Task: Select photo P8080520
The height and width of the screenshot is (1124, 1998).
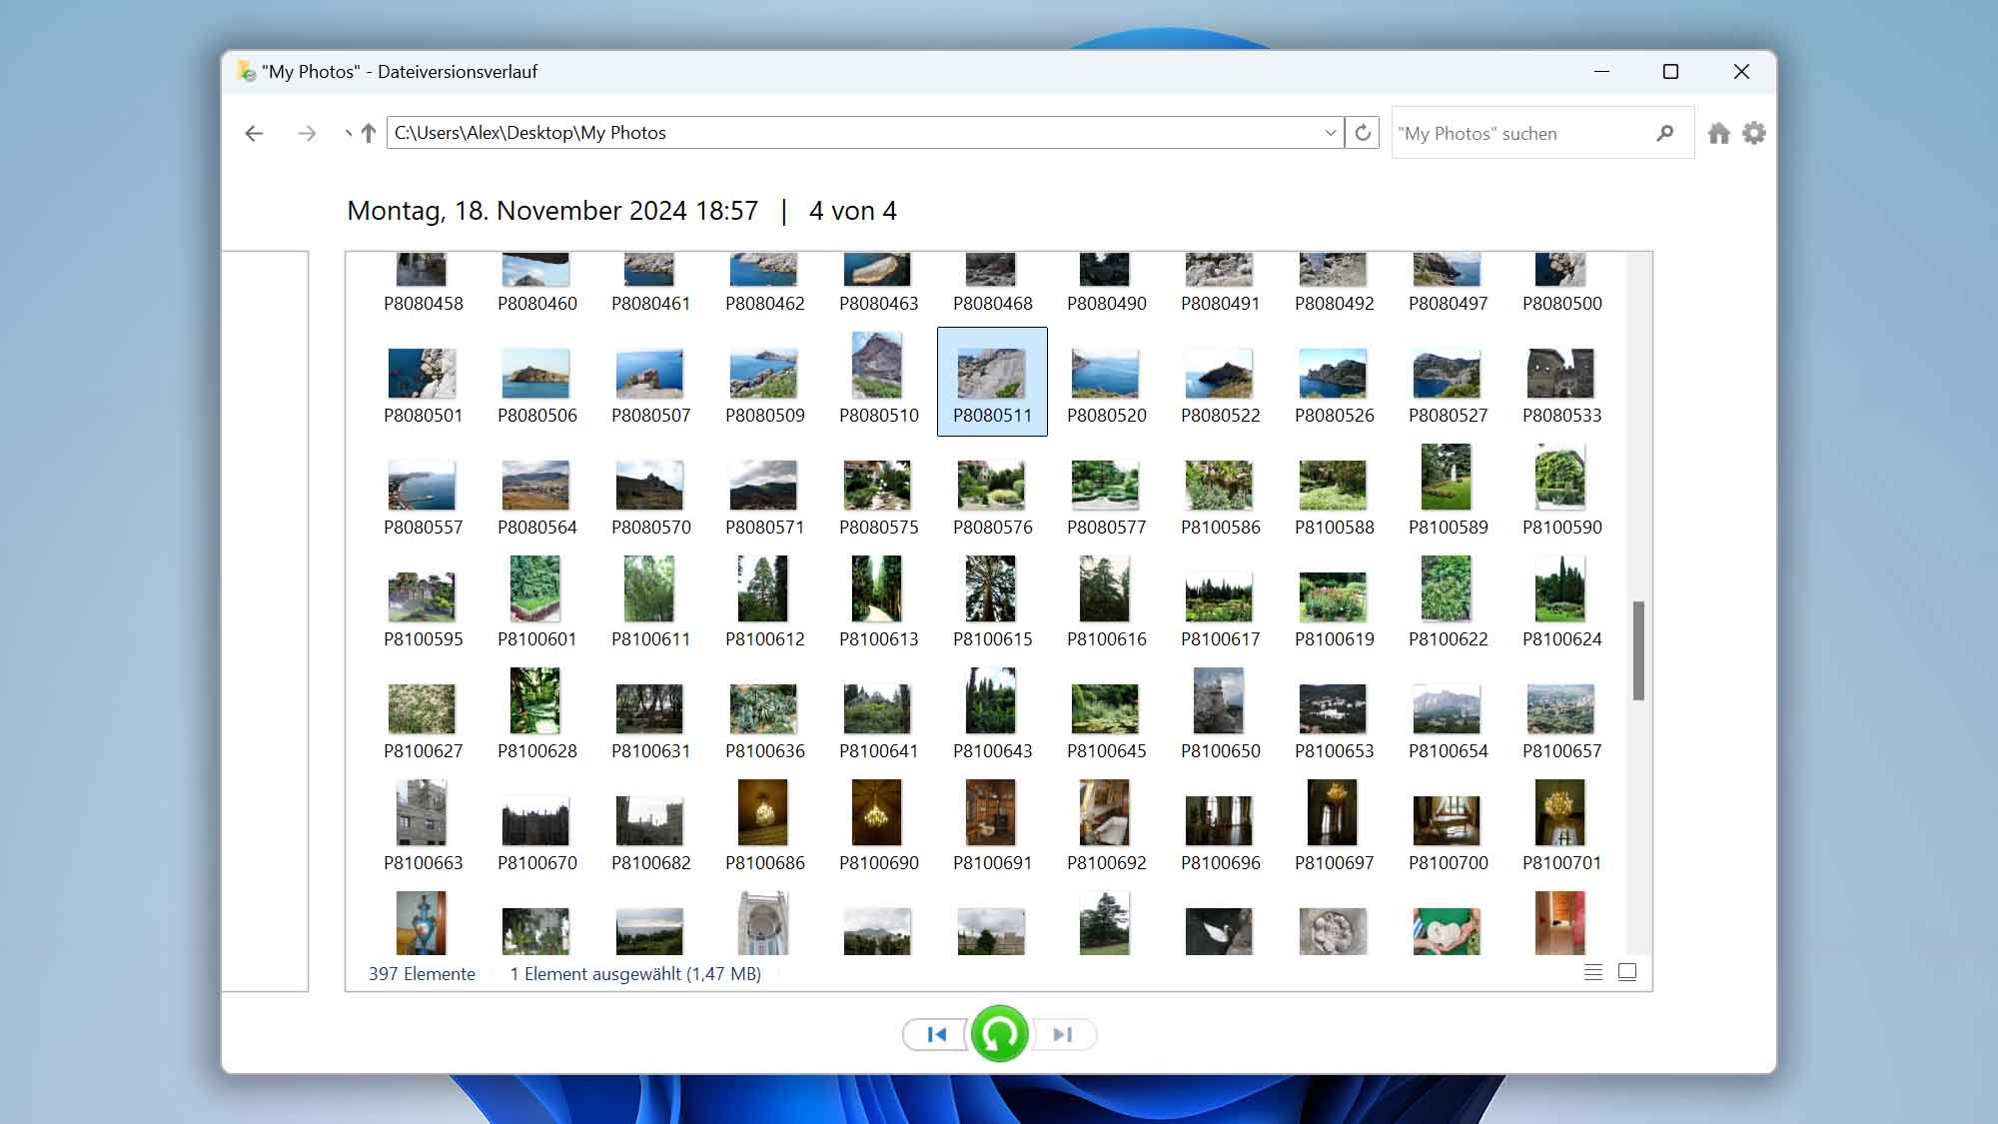Action: click(x=1107, y=382)
